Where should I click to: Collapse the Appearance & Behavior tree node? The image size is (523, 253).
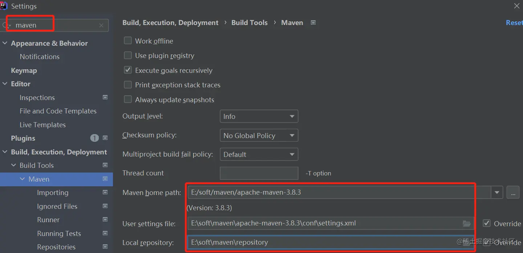(x=5, y=43)
